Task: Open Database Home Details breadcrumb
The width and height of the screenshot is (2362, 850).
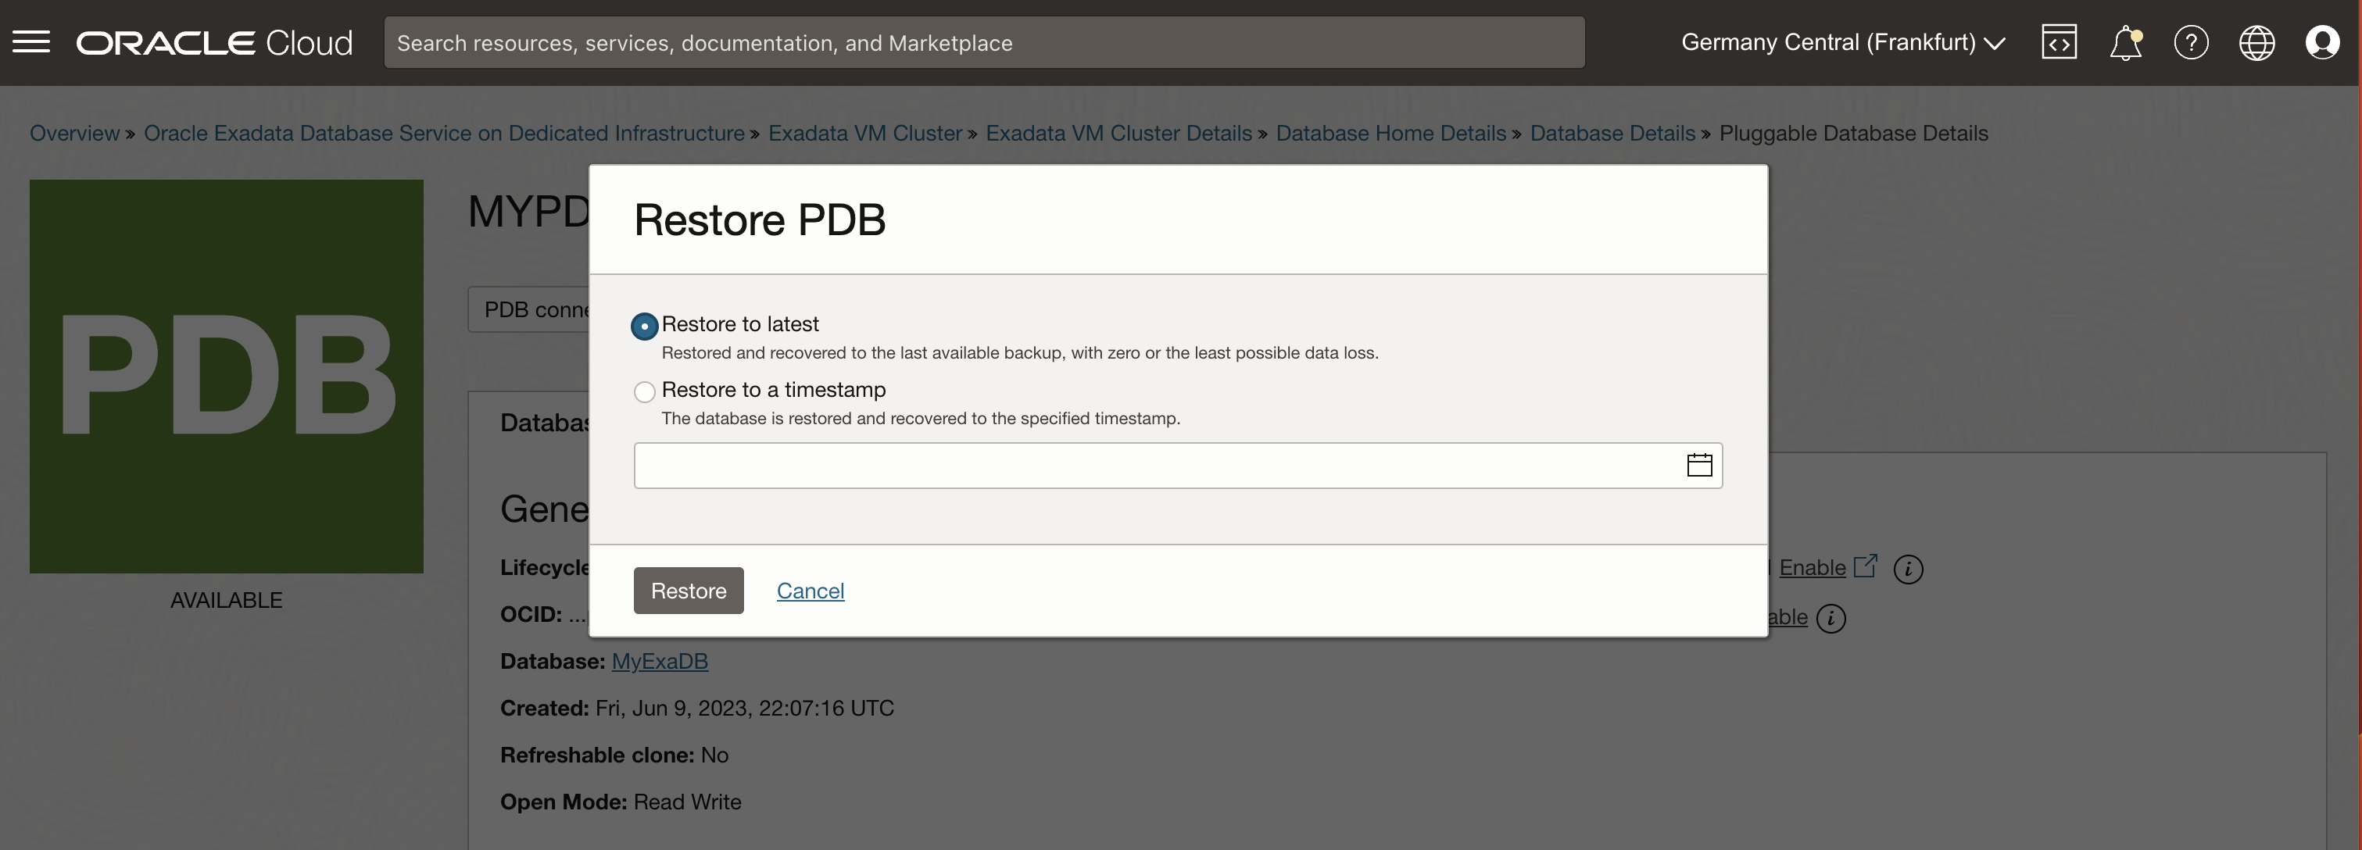Action: [x=1390, y=133]
